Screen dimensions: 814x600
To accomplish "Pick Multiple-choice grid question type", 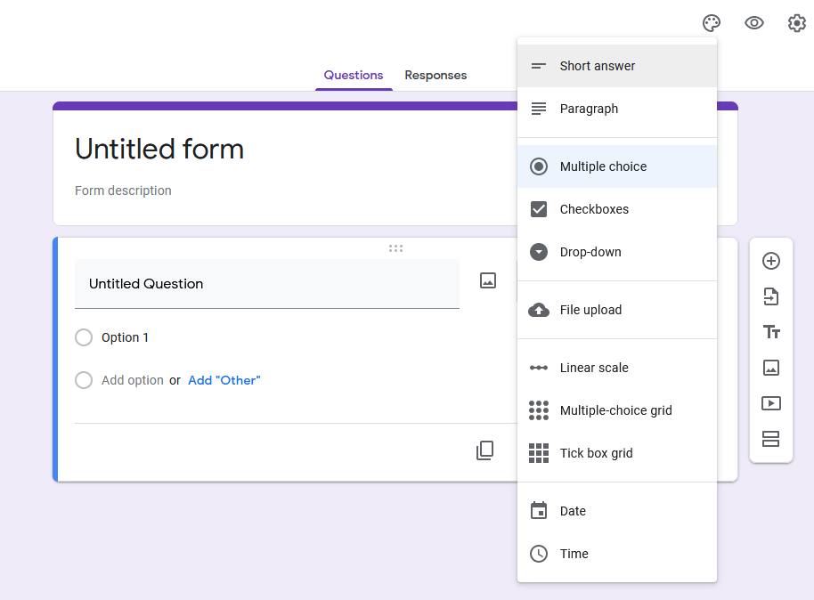I will coord(617,410).
